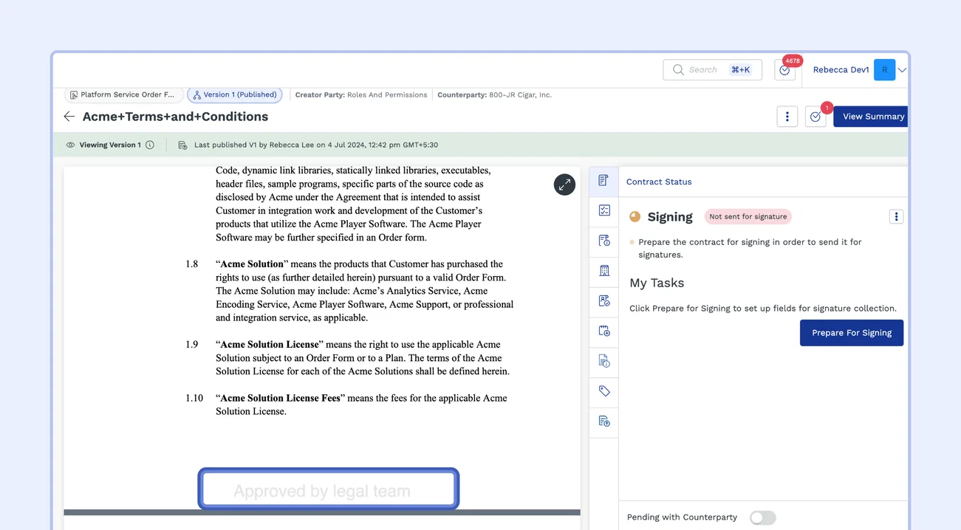Viewport: 961px width, 530px height.
Task: Open the tag sidebar icon
Action: pos(604,391)
